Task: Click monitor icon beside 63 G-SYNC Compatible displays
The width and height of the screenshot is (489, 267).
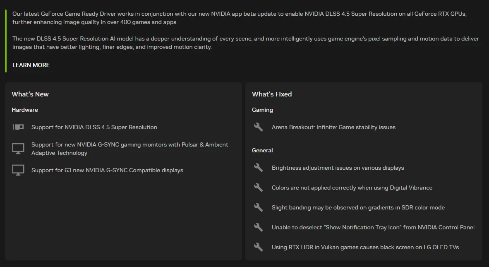Action: point(18,170)
